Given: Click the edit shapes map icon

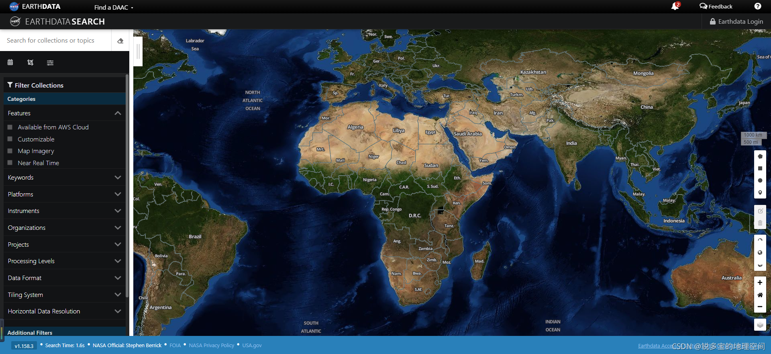Looking at the screenshot, I should [x=760, y=211].
